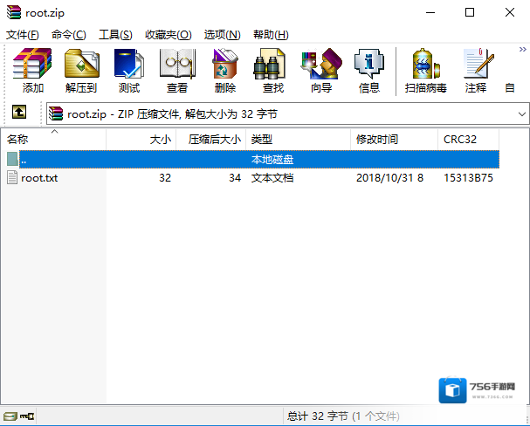Go up one folder level button
This screenshot has height=426, width=530.
(19, 113)
